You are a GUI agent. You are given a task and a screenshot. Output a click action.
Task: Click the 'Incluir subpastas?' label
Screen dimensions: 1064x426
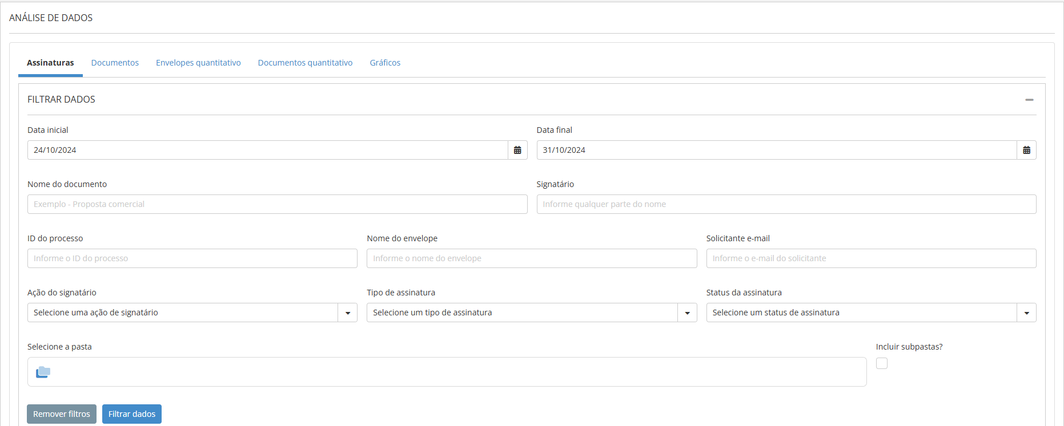coord(909,347)
